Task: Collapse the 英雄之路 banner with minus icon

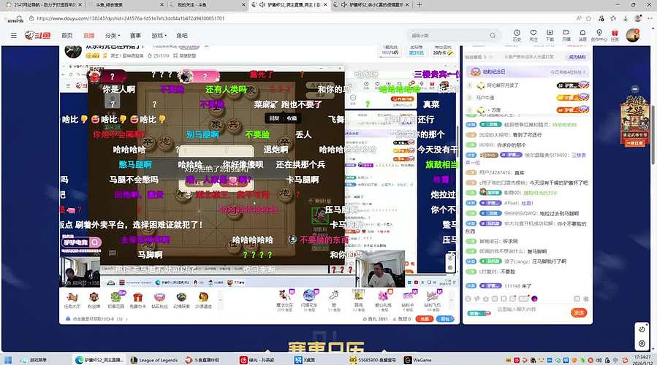Action: [x=635, y=89]
